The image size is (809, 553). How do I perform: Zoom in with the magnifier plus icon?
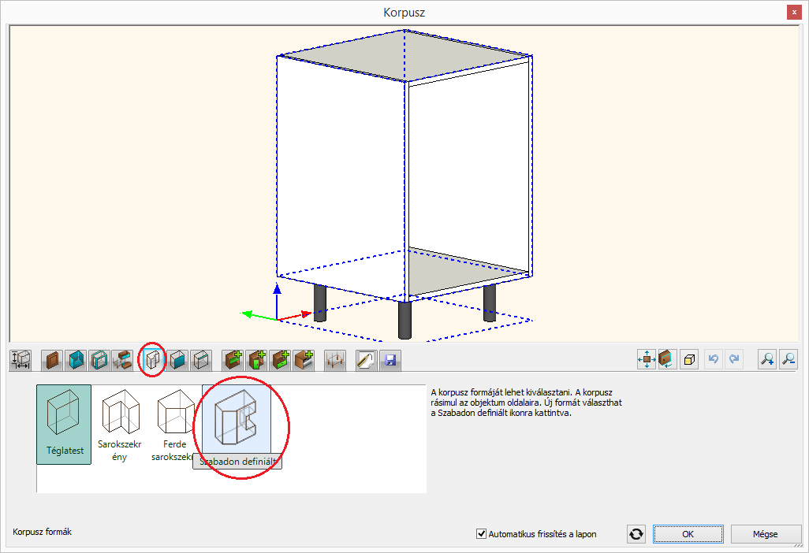767,359
